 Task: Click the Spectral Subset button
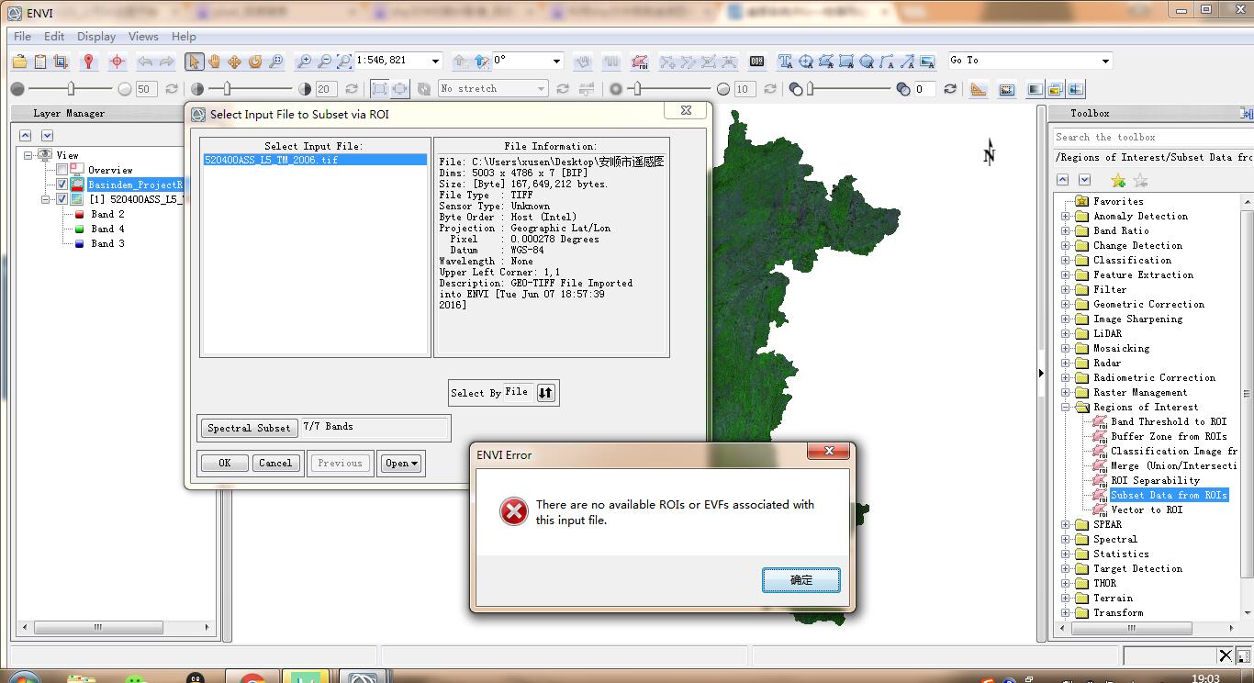point(248,428)
